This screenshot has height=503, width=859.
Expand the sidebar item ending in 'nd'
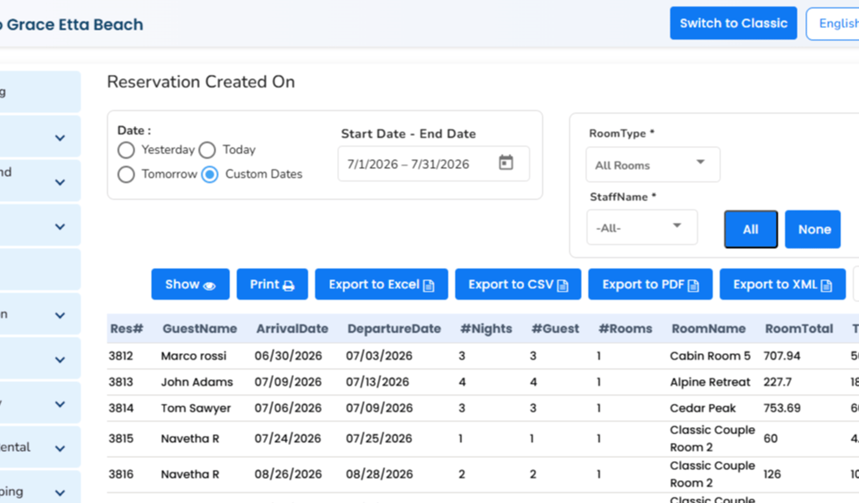60,183
